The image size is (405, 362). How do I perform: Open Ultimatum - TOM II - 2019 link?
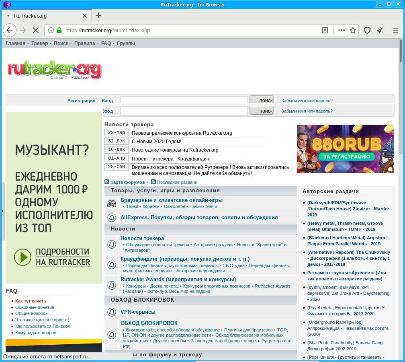(345, 226)
